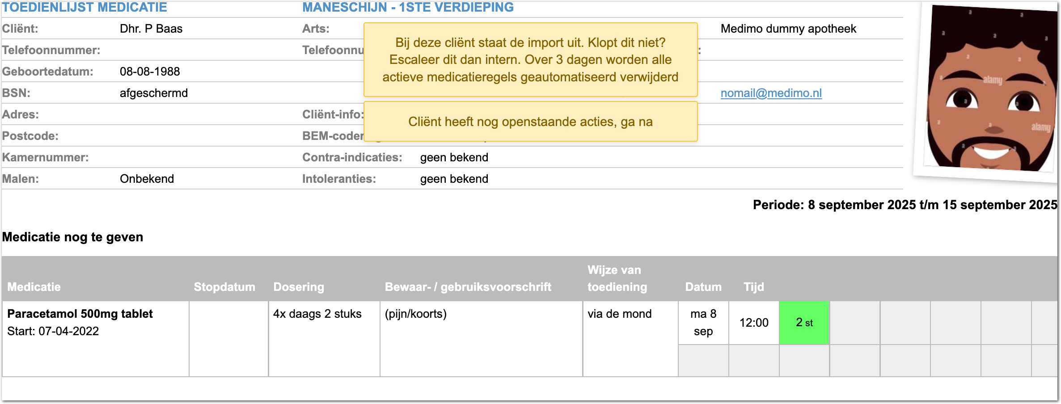Open the nomail@medimo.nl email link
The height and width of the screenshot is (404, 1061).
pyautogui.click(x=771, y=93)
